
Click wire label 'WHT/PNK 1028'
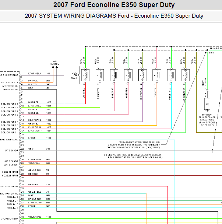point(39,113)
